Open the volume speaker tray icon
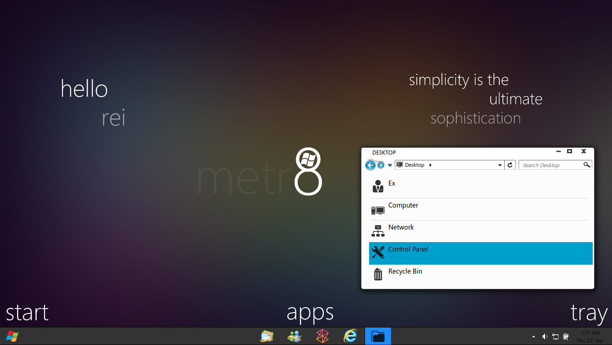Viewport: 612px width, 345px height. [545, 336]
